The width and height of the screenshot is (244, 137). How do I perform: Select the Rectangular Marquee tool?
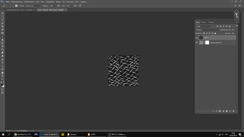tap(2, 16)
